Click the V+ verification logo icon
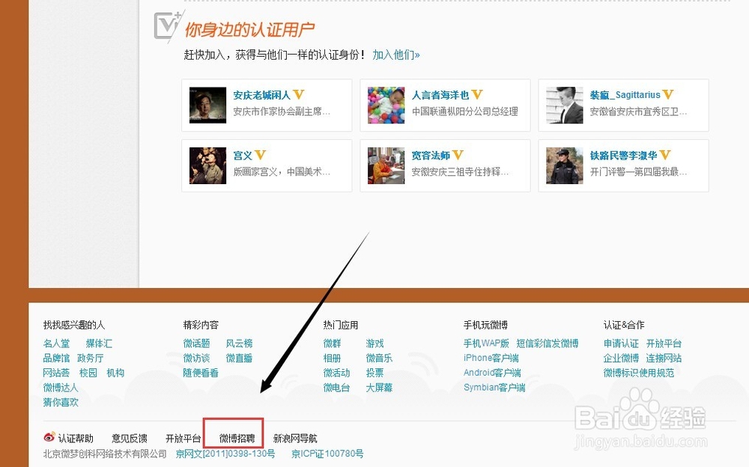Viewport: 749px width, 467px height. (x=168, y=25)
